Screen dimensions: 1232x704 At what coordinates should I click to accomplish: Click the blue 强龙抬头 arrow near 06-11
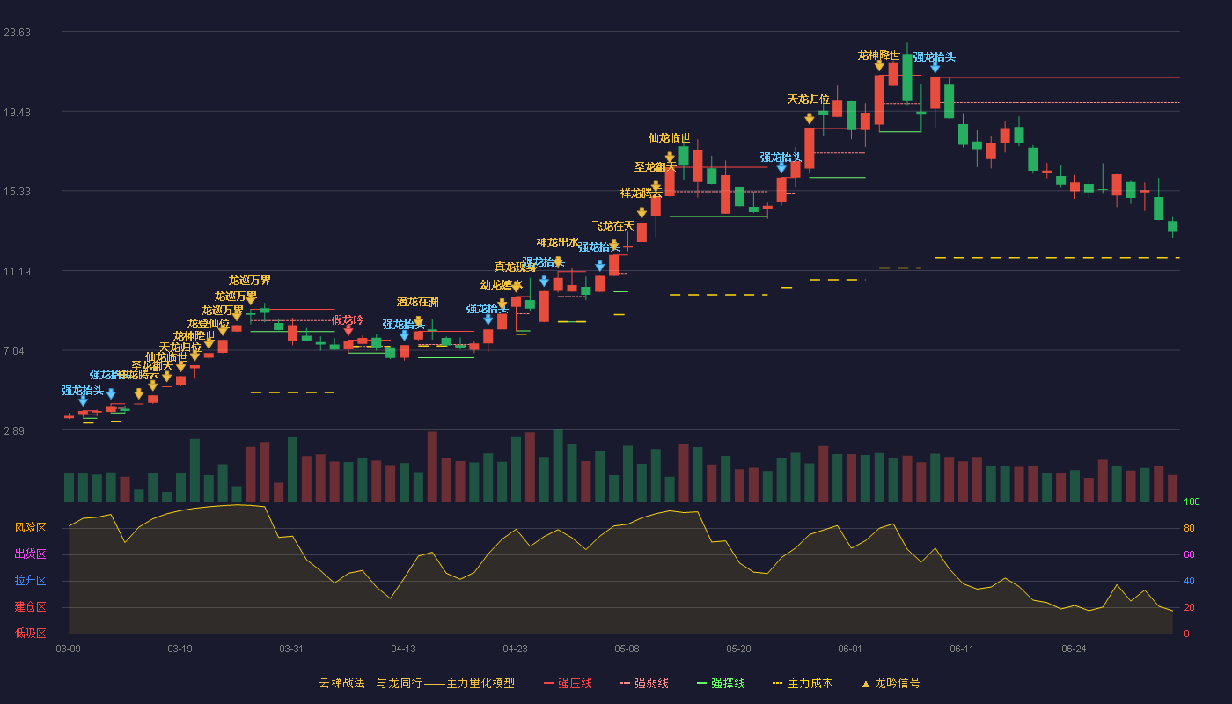(x=935, y=67)
